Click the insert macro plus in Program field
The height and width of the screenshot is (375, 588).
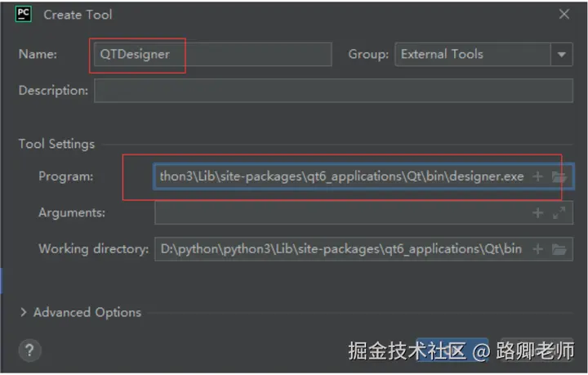pos(537,177)
